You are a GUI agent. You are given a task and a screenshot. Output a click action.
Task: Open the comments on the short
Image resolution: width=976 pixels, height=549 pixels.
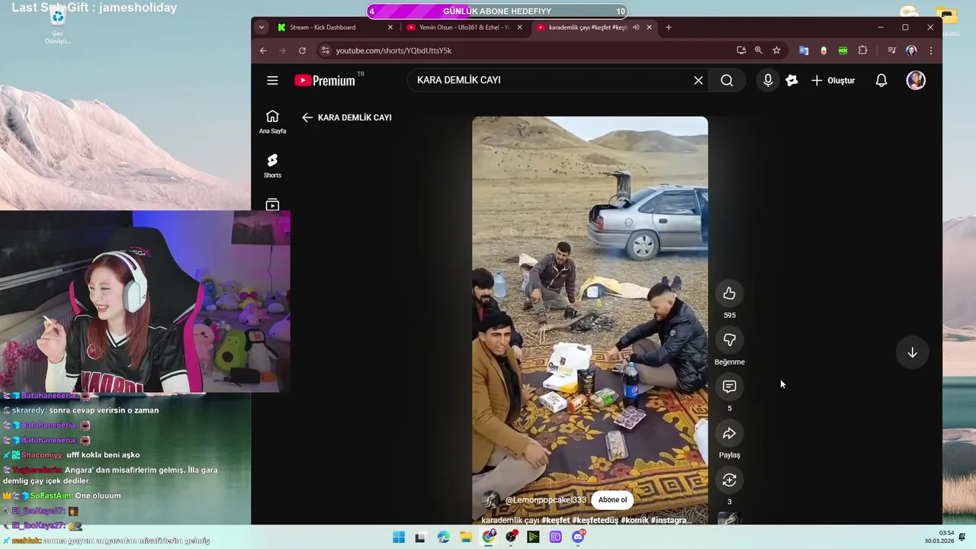(x=729, y=387)
